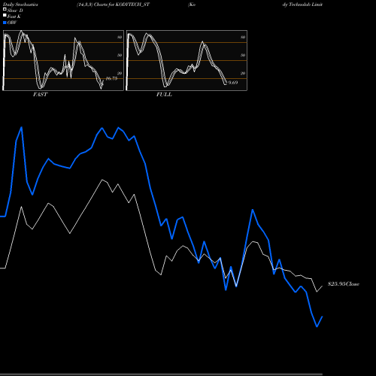Click the Slow D legend swatch

(5, 9)
